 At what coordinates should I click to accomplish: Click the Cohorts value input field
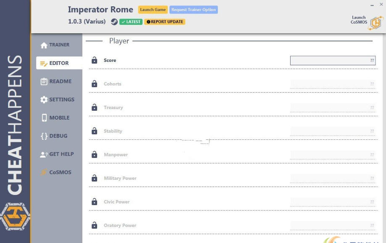(x=333, y=84)
